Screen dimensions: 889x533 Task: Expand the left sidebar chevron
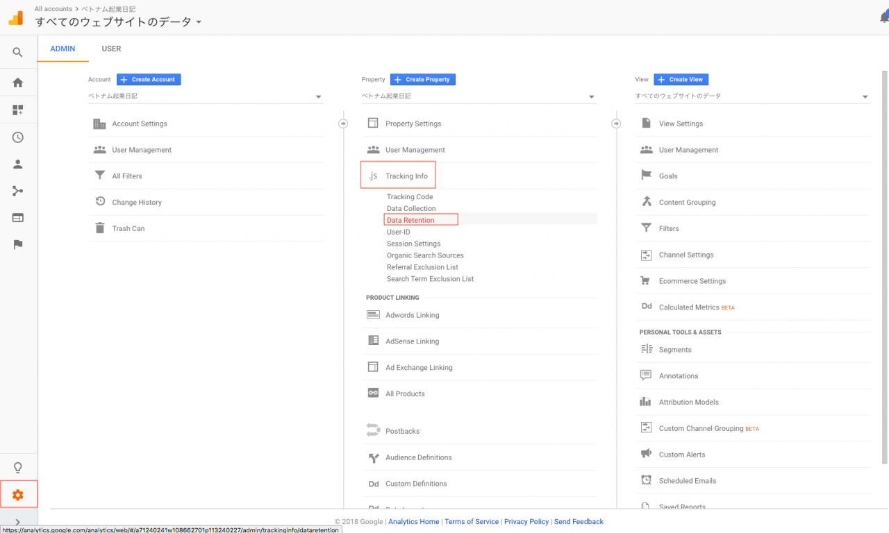click(18, 522)
